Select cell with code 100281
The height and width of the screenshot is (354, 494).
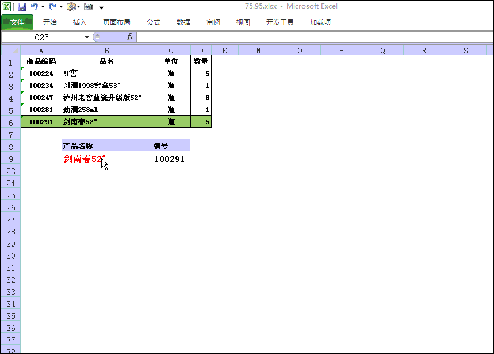point(41,110)
